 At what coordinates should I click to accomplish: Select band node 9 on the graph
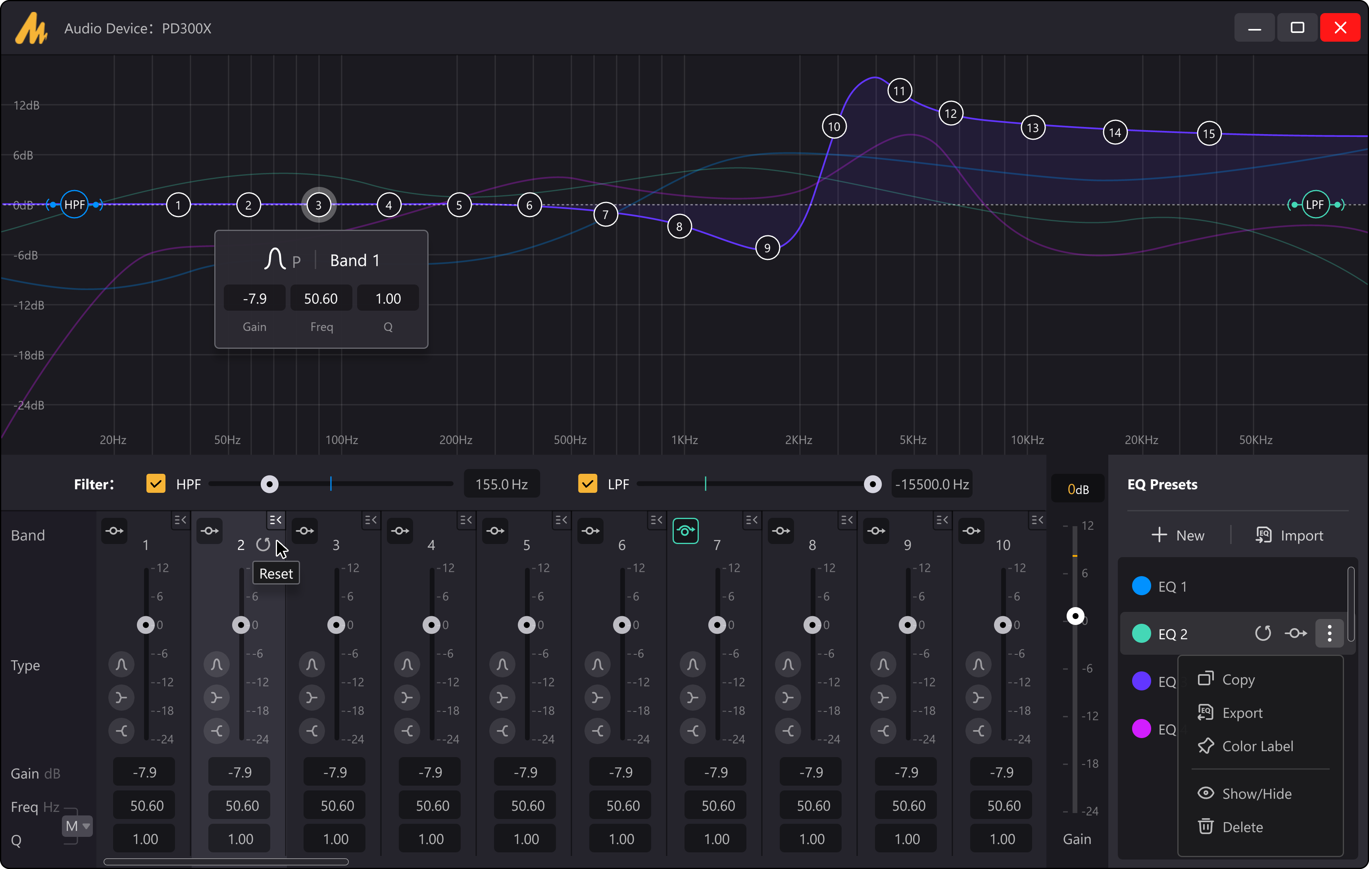767,248
